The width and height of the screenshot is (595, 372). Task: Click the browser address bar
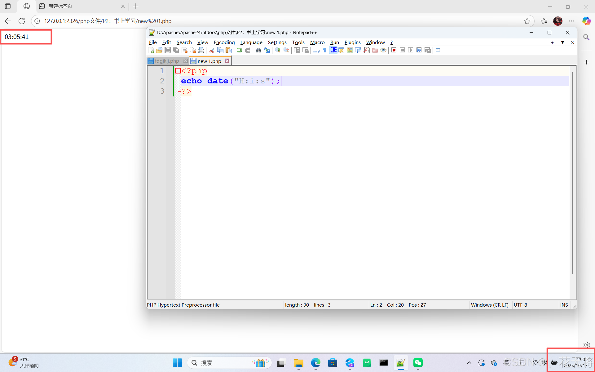[279, 21]
